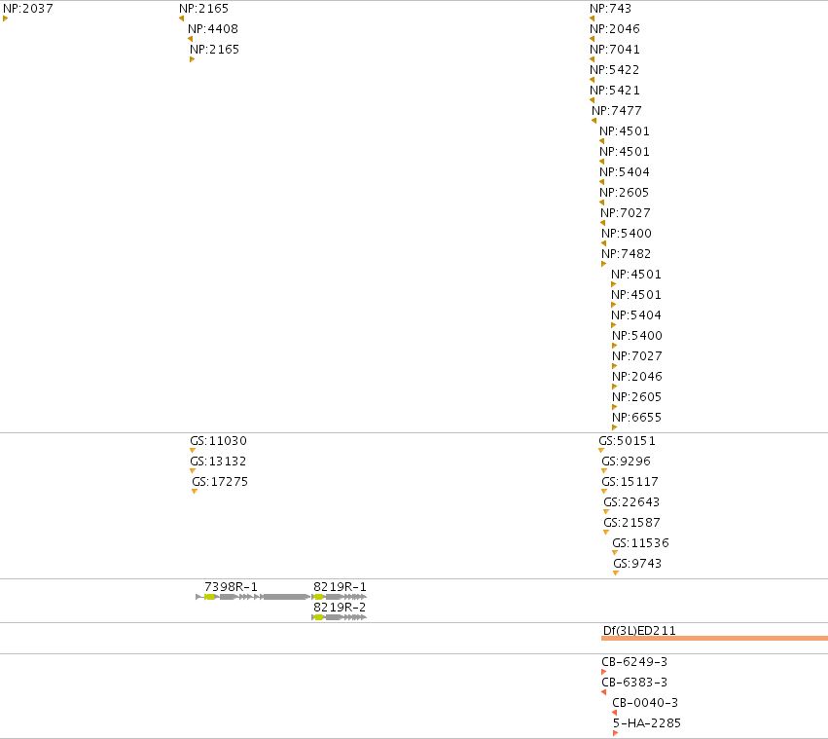Select the NP:5422 insertion label
828x739 pixels.
(x=615, y=70)
